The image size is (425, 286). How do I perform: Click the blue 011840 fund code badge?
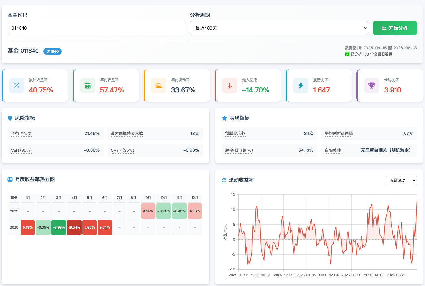pos(52,51)
